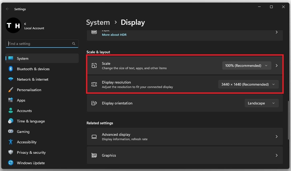
Task: Open the Display resolution dropdown
Action: tap(248, 84)
